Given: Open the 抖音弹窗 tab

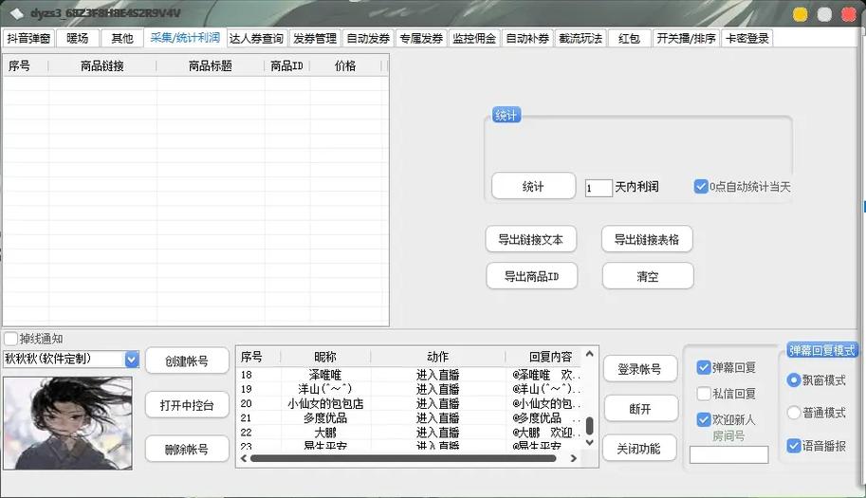Looking at the screenshot, I should point(28,38).
